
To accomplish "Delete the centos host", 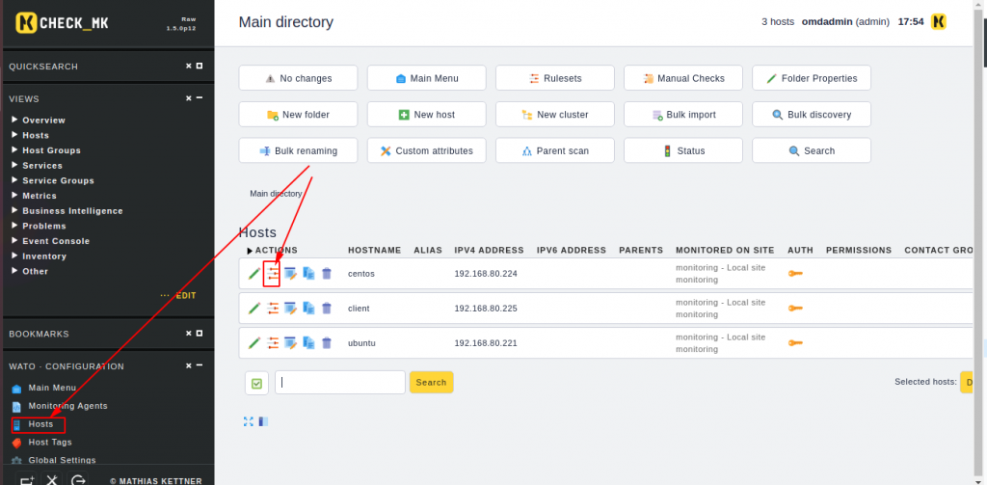I will click(x=326, y=274).
